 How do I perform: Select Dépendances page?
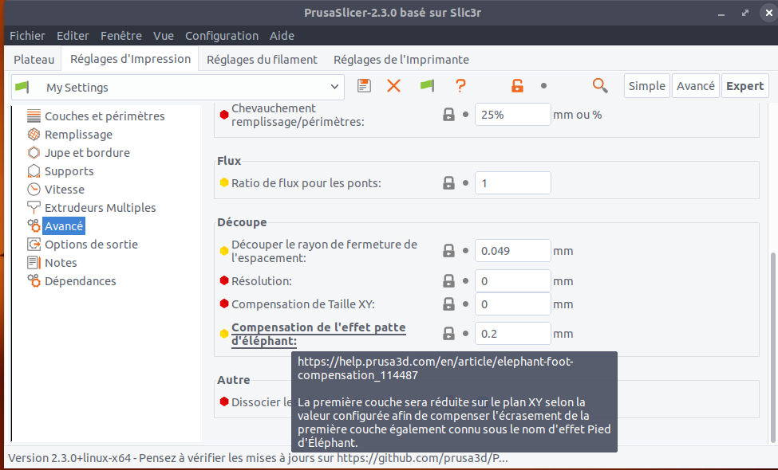(x=81, y=281)
